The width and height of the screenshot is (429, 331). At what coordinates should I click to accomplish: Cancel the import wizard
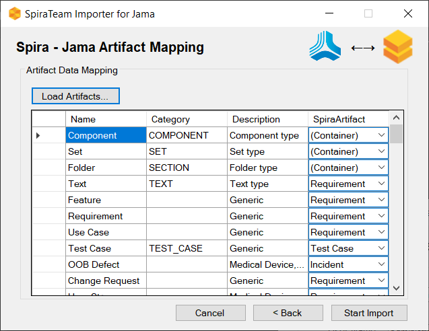click(x=209, y=313)
